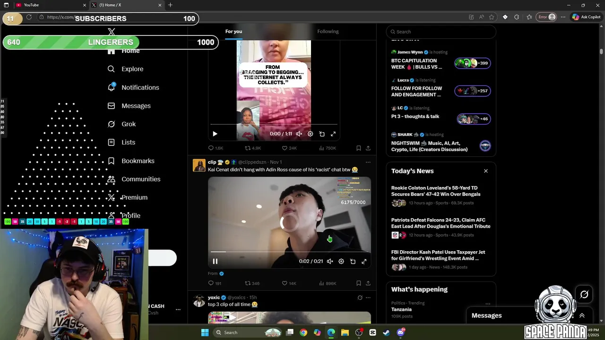Open Patriots Defeat Falcons news story
This screenshot has width=605, height=340.
coord(441,228)
